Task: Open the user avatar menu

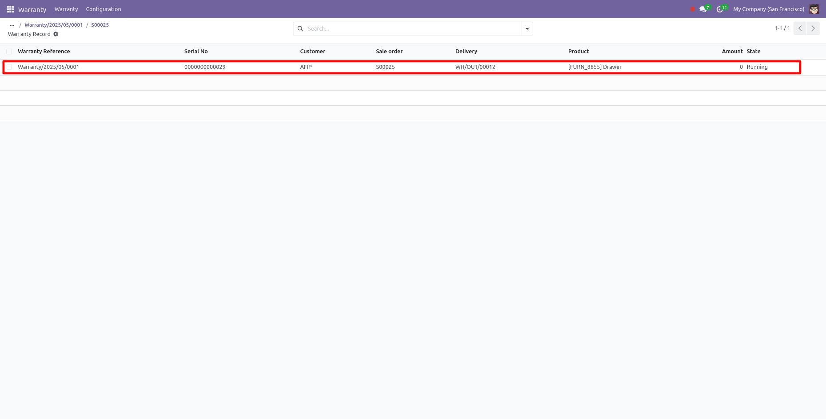Action: tap(814, 9)
